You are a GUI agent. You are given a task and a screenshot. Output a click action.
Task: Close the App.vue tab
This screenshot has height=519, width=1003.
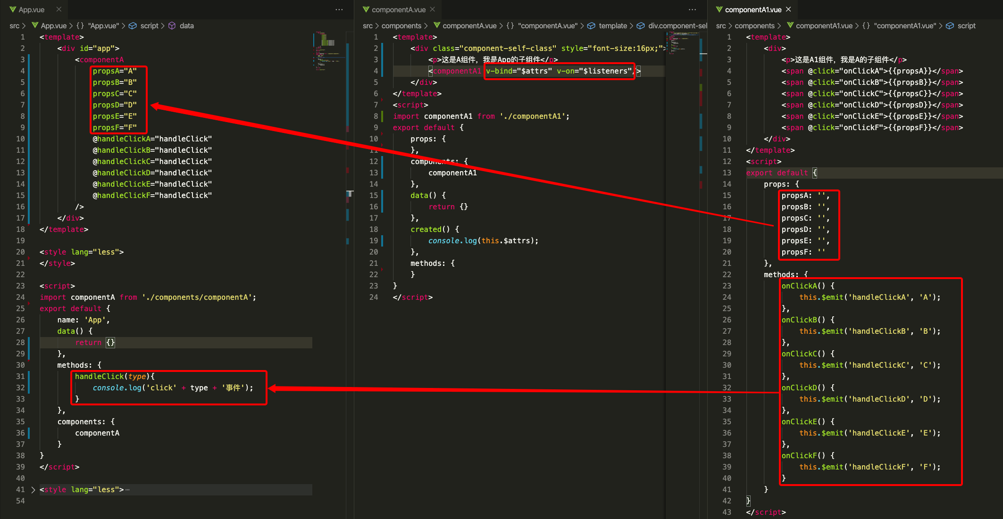(x=59, y=9)
